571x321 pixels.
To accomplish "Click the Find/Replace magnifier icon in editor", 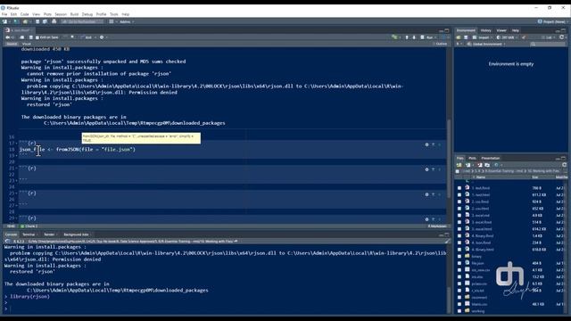I will pyautogui.click(x=72, y=37).
